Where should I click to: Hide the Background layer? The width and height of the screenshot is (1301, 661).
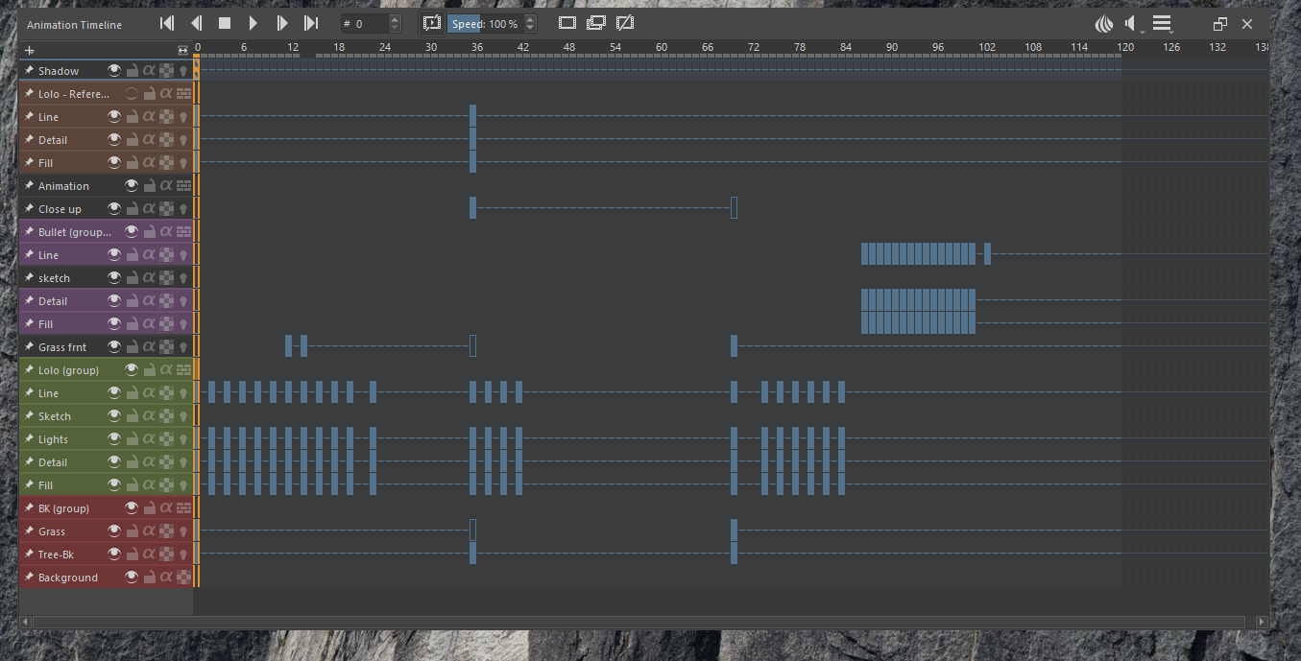[x=132, y=578]
